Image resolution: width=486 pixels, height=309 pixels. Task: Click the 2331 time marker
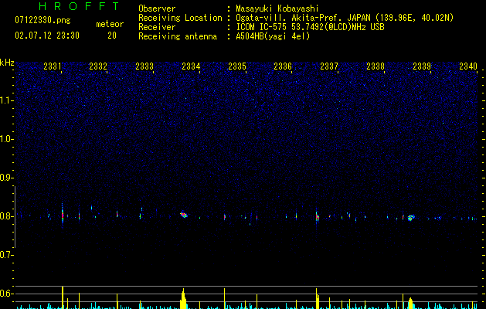click(53, 66)
